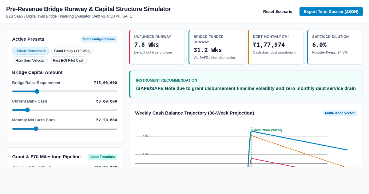Click the ₹30.0L chart axis label
Viewport: 369px width, 194px height.
click(147, 154)
